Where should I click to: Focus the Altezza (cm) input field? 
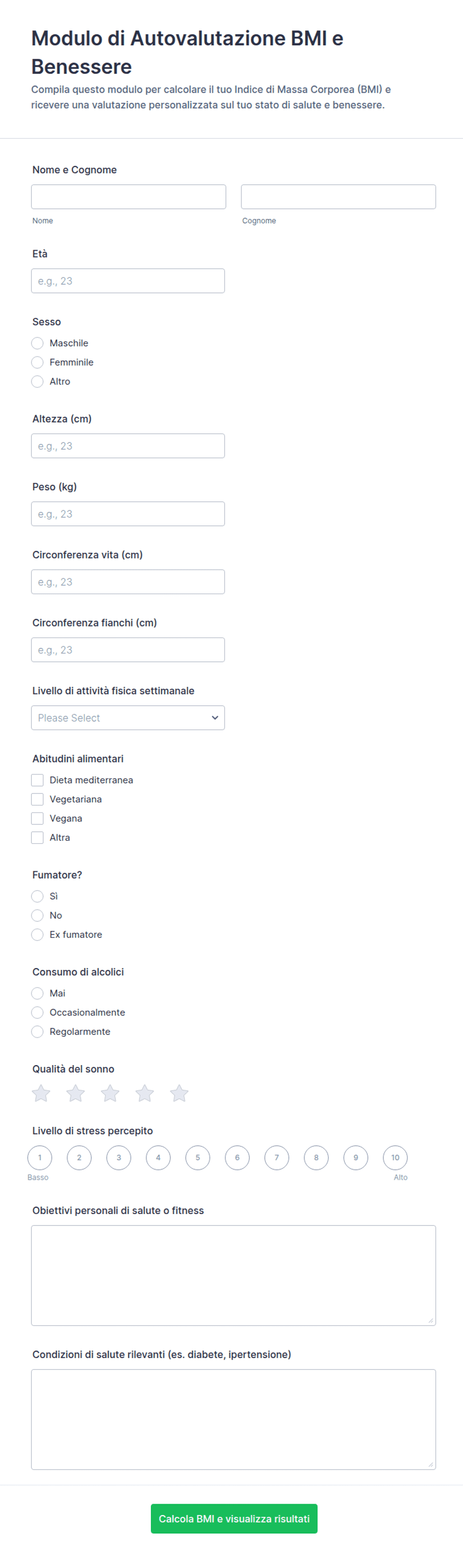[x=128, y=446]
